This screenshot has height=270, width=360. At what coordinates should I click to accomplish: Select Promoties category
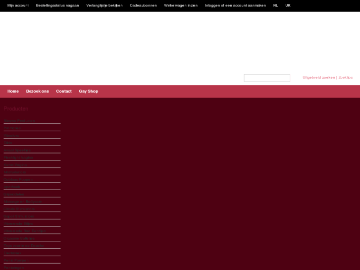pos(12,128)
